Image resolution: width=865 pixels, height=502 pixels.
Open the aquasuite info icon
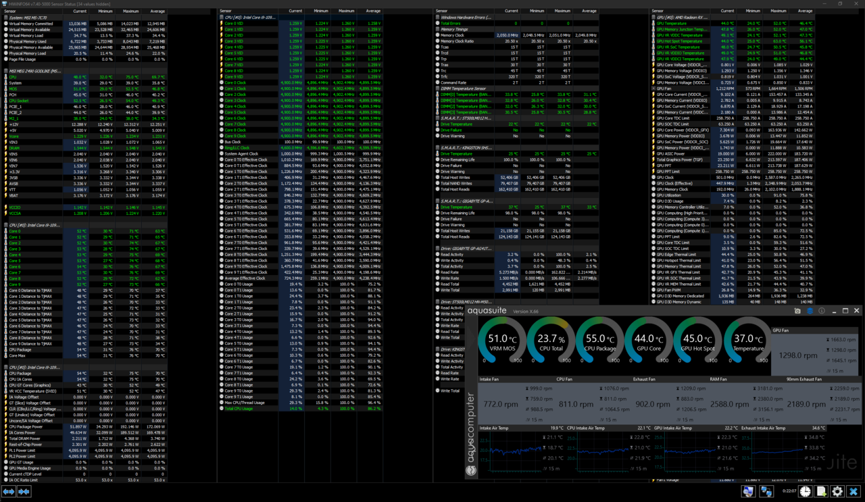tap(822, 311)
